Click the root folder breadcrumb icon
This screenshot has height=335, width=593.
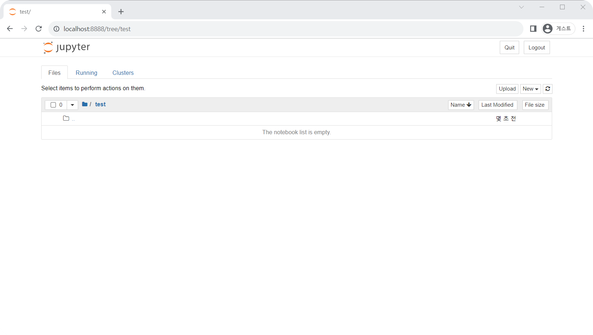(85, 104)
